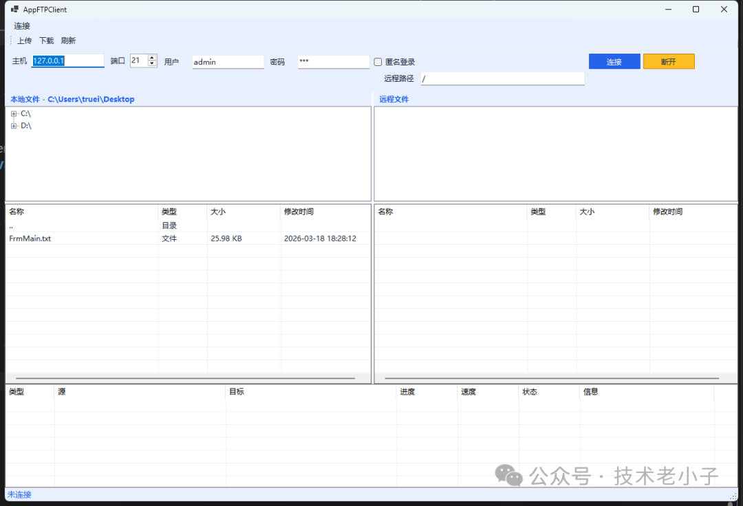Click 刷新 in the toolbar
743x506 pixels.
(68, 41)
